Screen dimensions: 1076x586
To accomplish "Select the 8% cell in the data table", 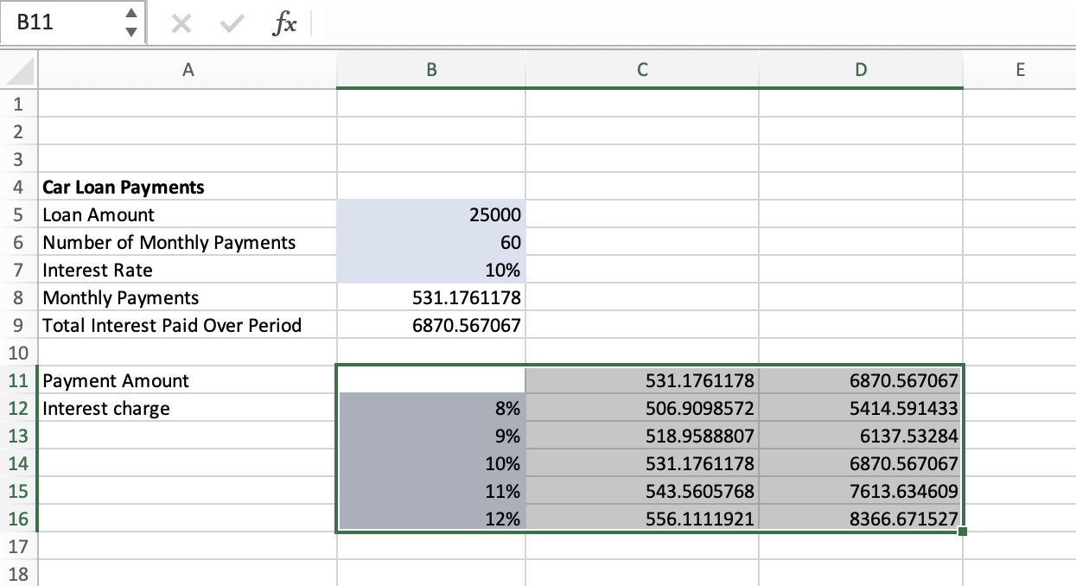I will [x=430, y=408].
